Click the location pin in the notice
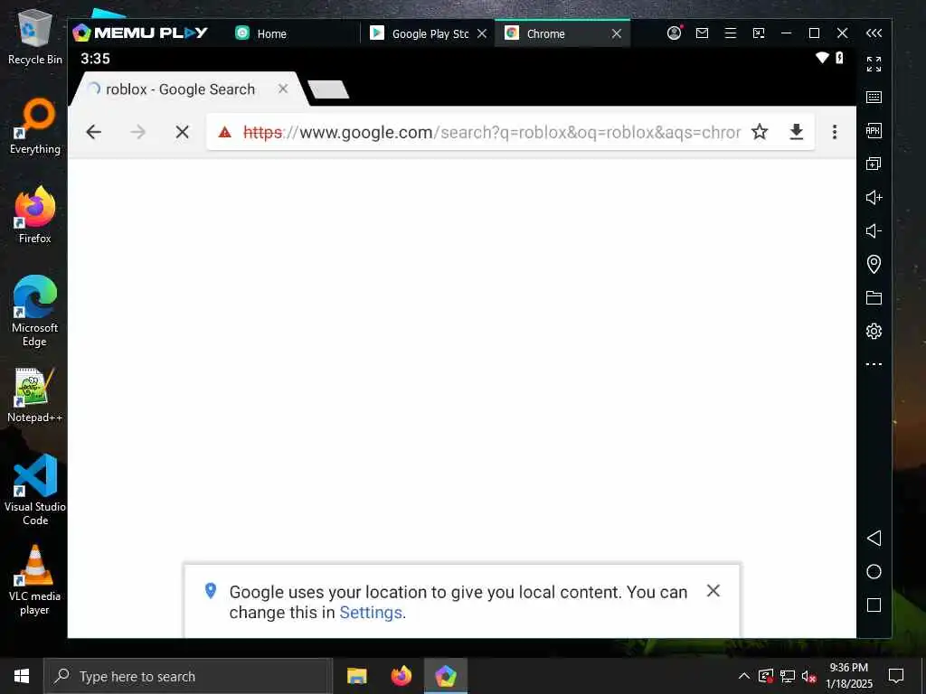Viewport: 926px width, 694px height. [x=210, y=591]
